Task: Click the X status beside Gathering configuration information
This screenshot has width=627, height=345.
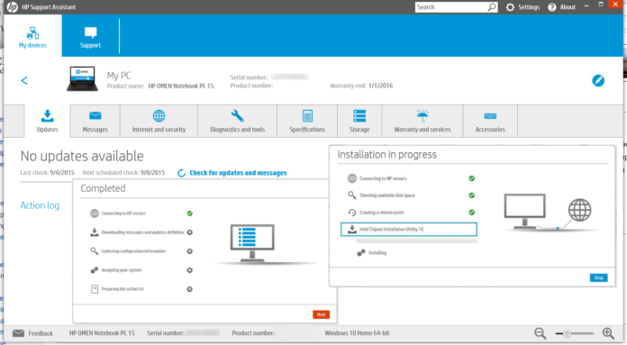Action: click(189, 251)
